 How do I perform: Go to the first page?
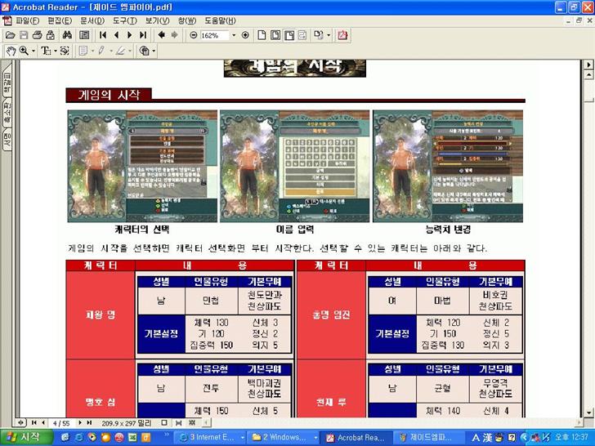[x=102, y=35]
